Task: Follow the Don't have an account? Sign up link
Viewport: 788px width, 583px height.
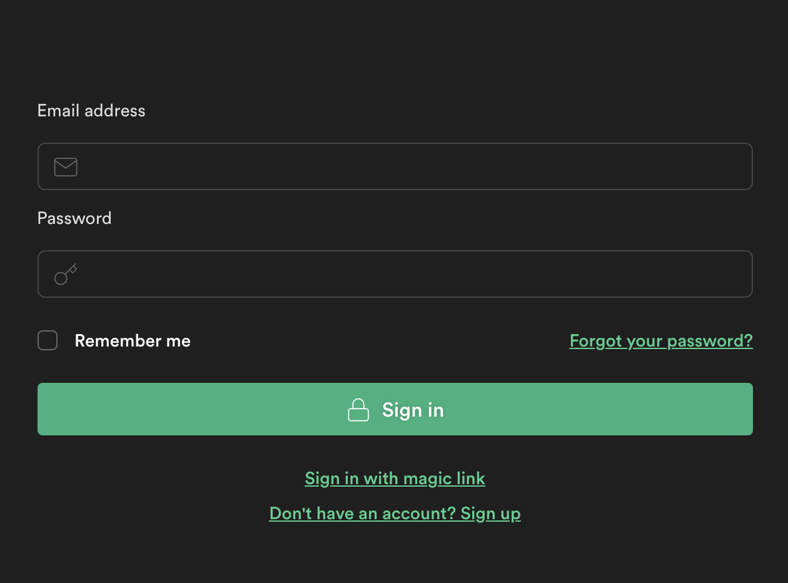Action: tap(395, 514)
